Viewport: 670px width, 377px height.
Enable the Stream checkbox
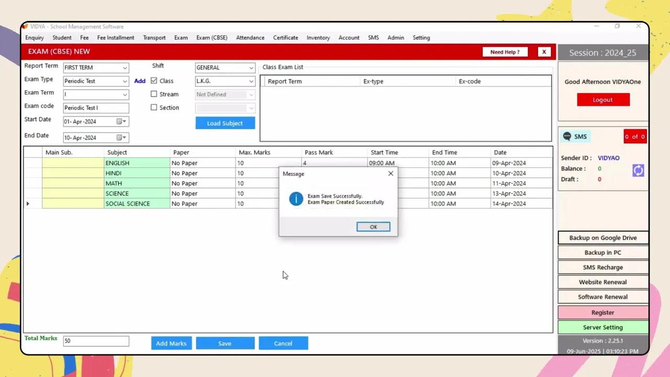pyautogui.click(x=154, y=94)
